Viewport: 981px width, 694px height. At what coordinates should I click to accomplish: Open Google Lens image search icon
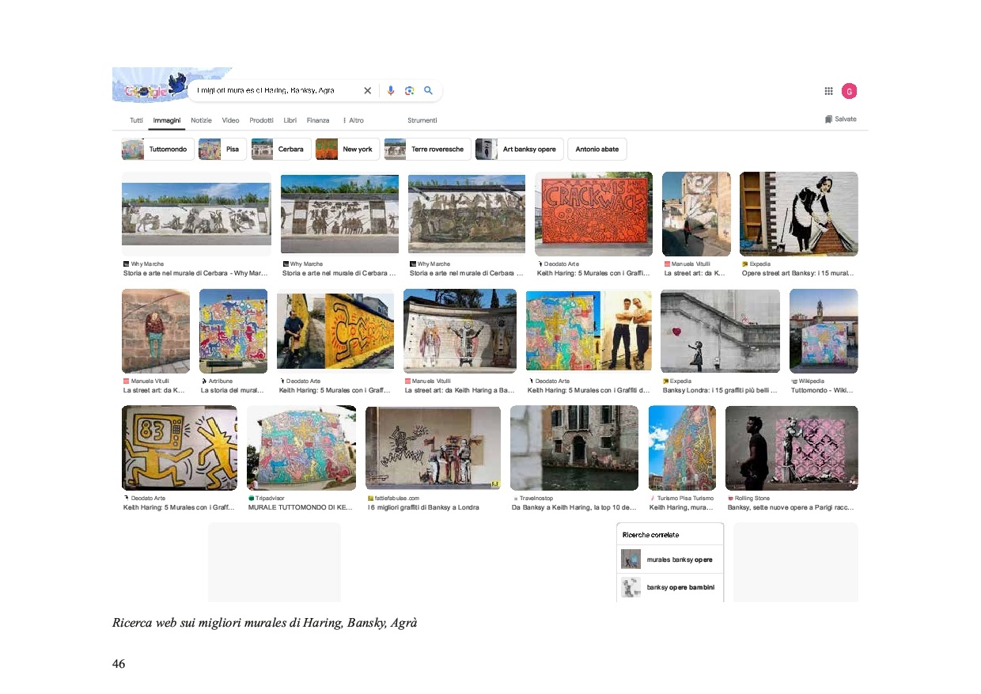pos(409,91)
